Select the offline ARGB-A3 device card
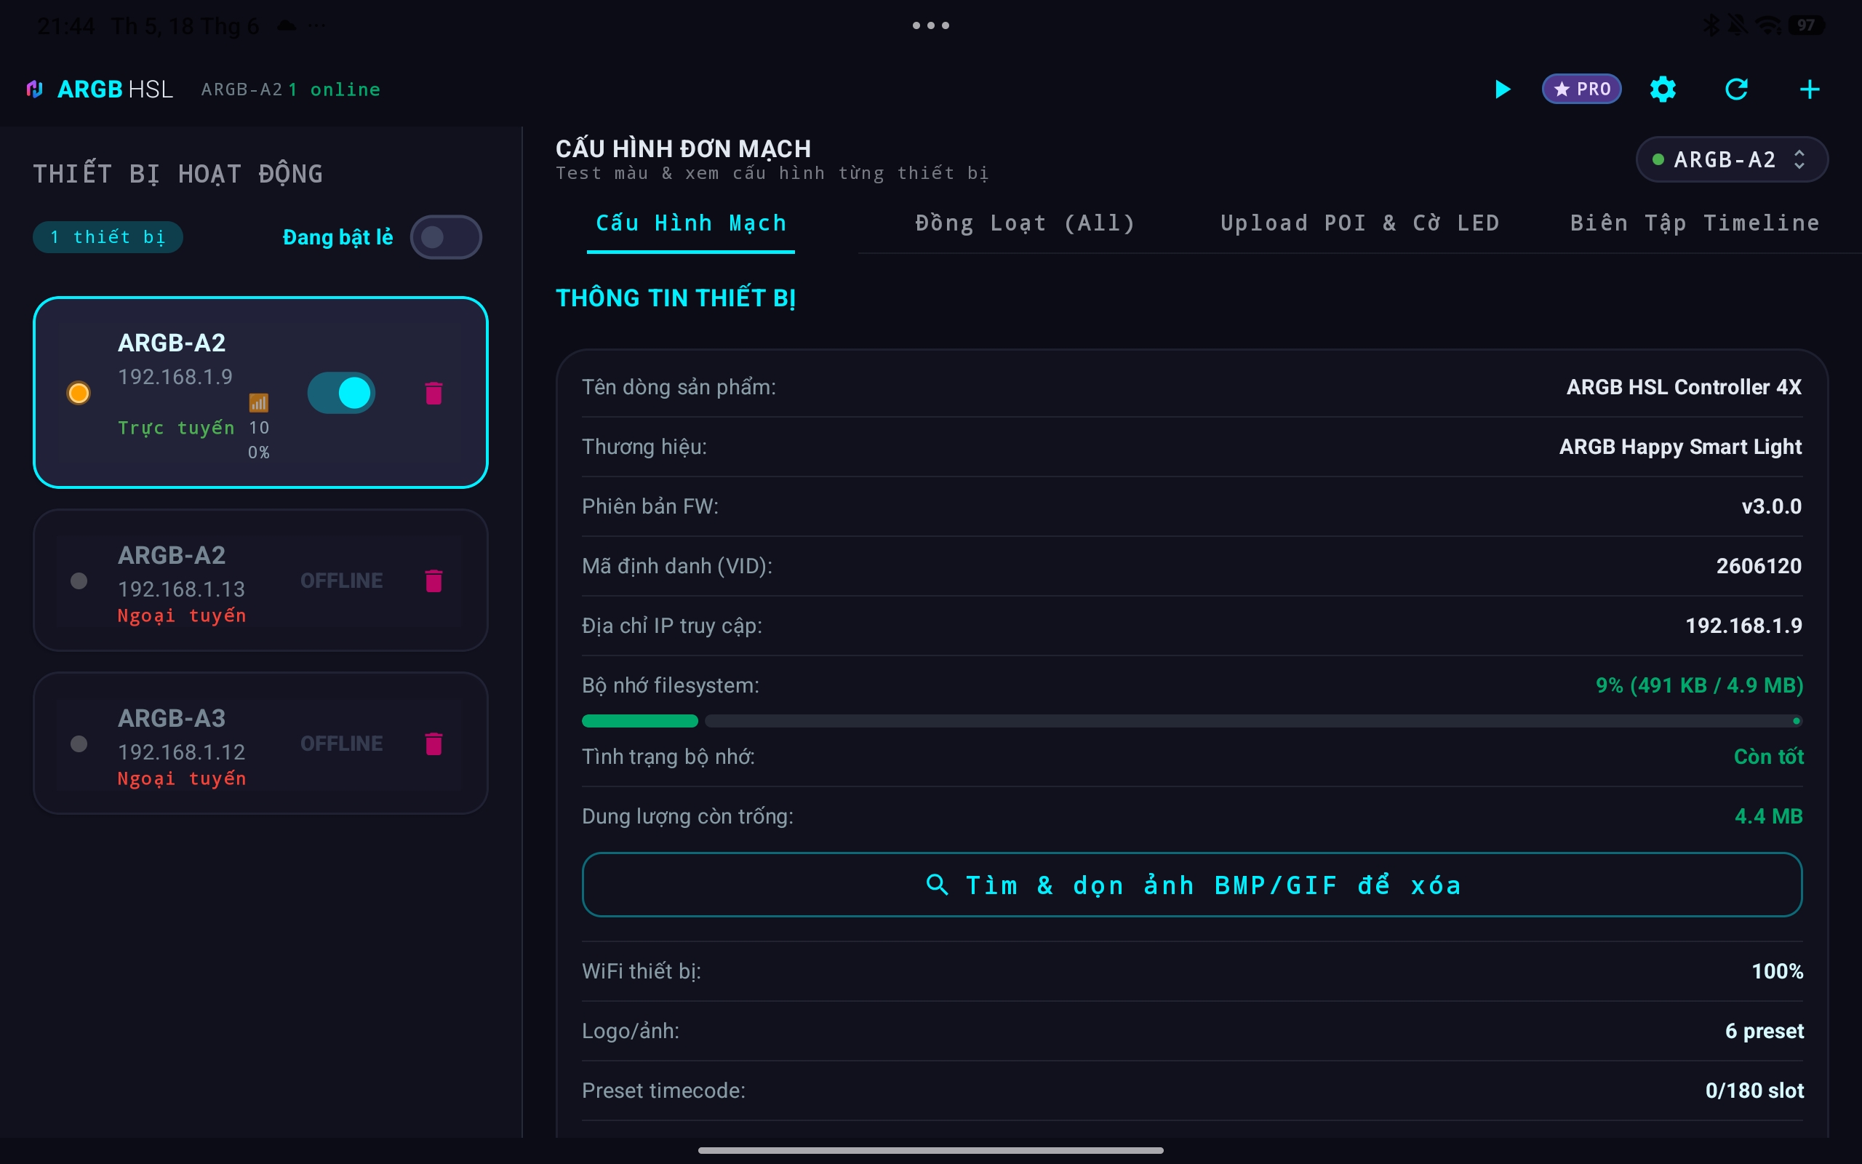The width and height of the screenshot is (1862, 1164). [260, 744]
